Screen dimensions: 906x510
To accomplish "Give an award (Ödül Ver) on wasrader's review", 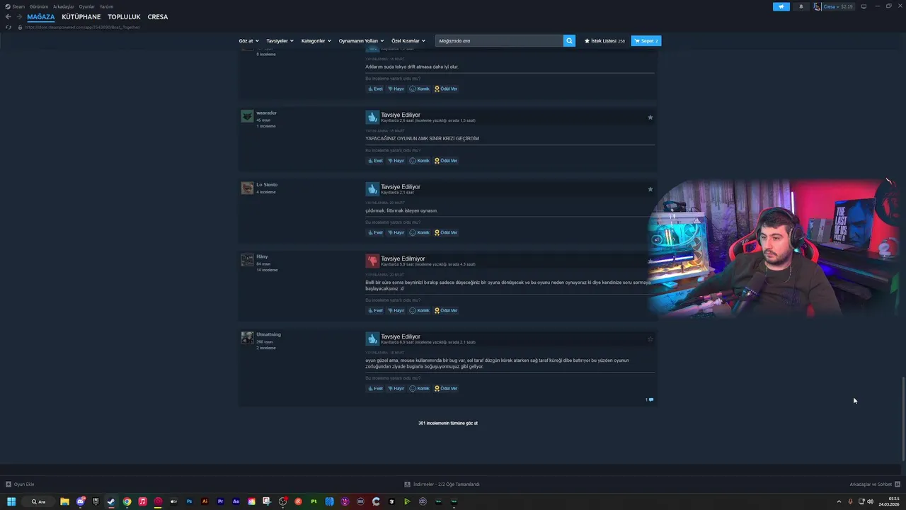I will [x=446, y=161].
